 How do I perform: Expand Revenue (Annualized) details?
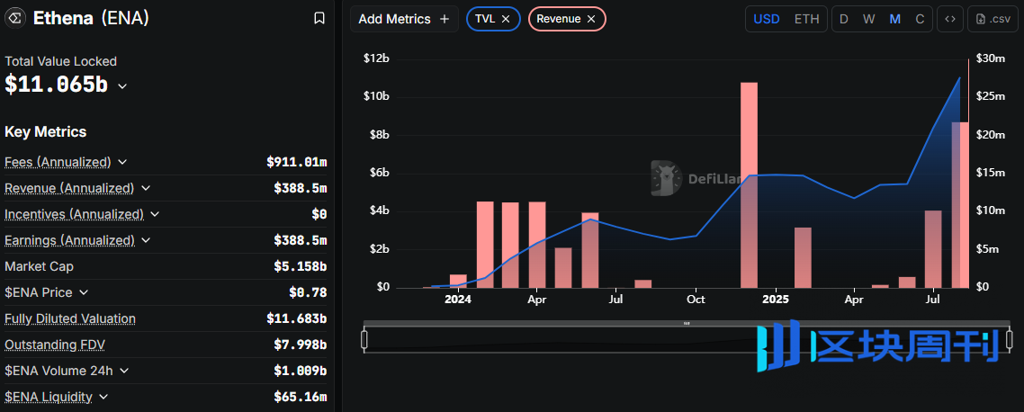click(146, 188)
